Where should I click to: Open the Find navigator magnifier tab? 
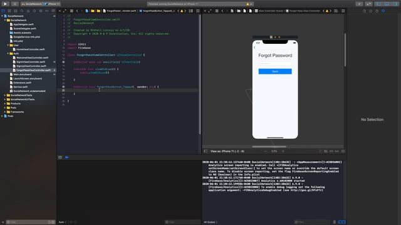pos(22,11)
